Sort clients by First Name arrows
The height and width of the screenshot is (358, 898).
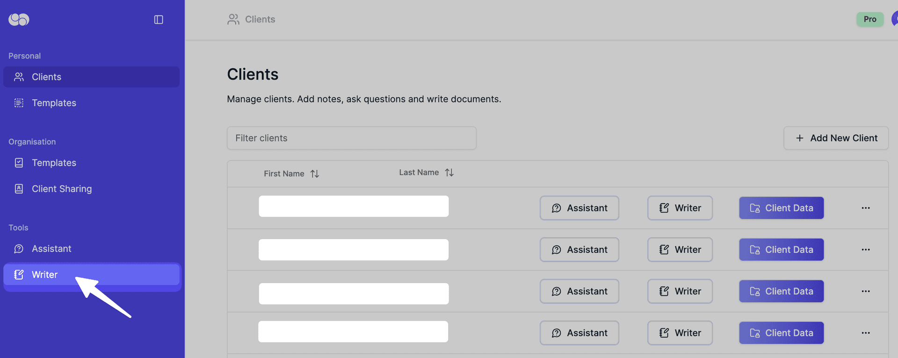tap(315, 174)
